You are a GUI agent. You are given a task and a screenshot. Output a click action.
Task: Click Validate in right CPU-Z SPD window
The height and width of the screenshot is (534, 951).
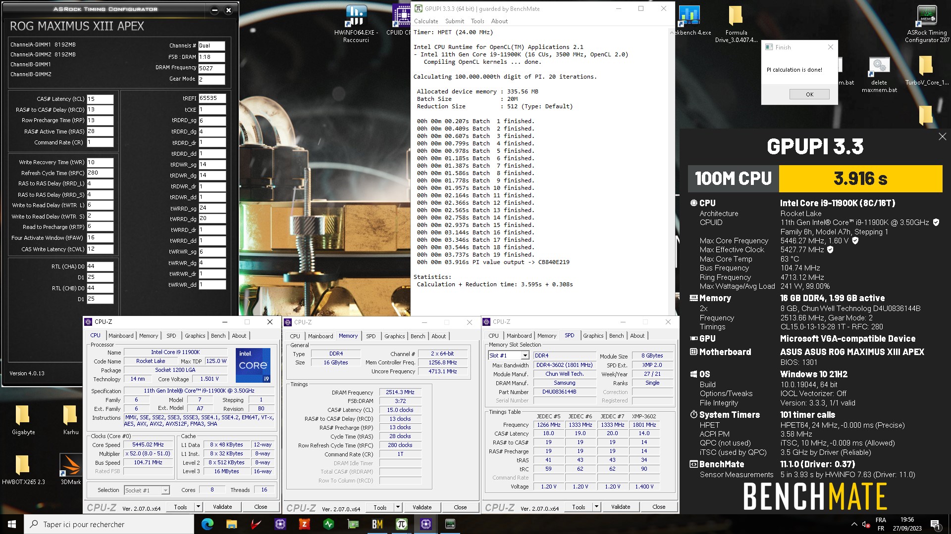(621, 507)
